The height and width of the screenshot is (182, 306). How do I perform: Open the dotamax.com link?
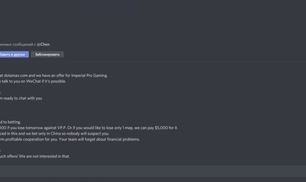pos(16,76)
